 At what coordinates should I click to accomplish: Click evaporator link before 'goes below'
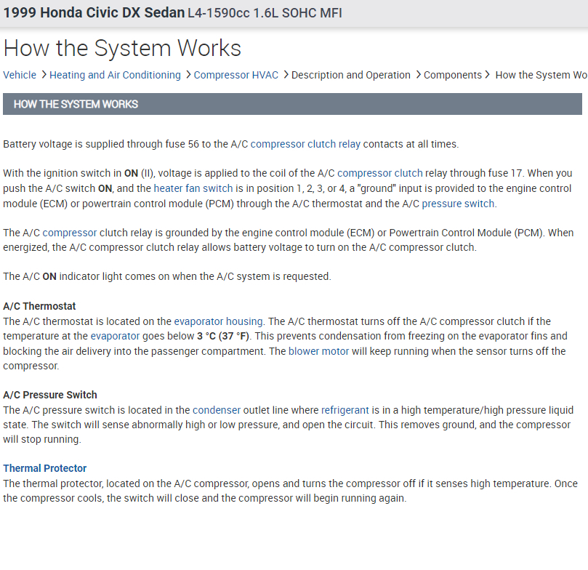pyautogui.click(x=115, y=336)
